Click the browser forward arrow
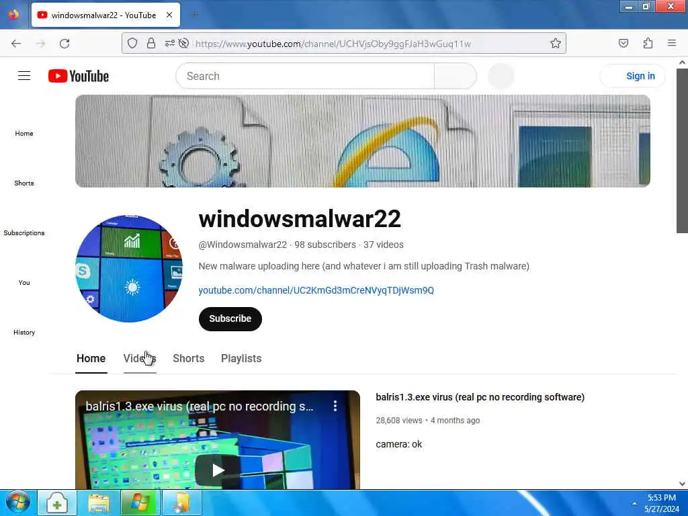Viewport: 688px width, 516px height. click(x=40, y=44)
